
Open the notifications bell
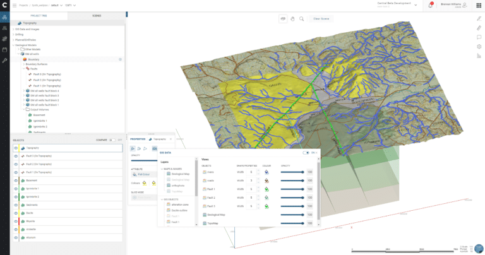tap(431, 5)
